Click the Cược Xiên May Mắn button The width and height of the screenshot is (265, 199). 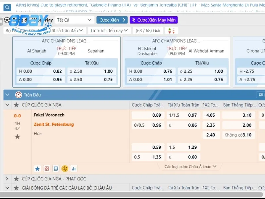coord(154,20)
